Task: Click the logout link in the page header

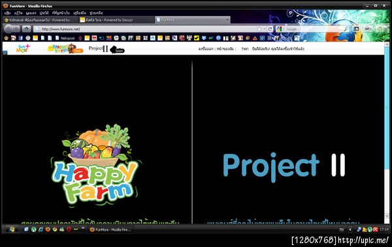Action: pyautogui.click(x=206, y=49)
